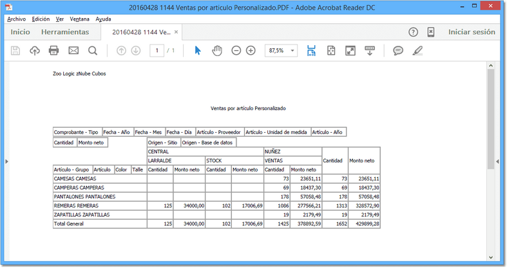The image size is (507, 268).
Task: Click the 'Artículo - Grupo' row header
Action: click(x=73, y=169)
